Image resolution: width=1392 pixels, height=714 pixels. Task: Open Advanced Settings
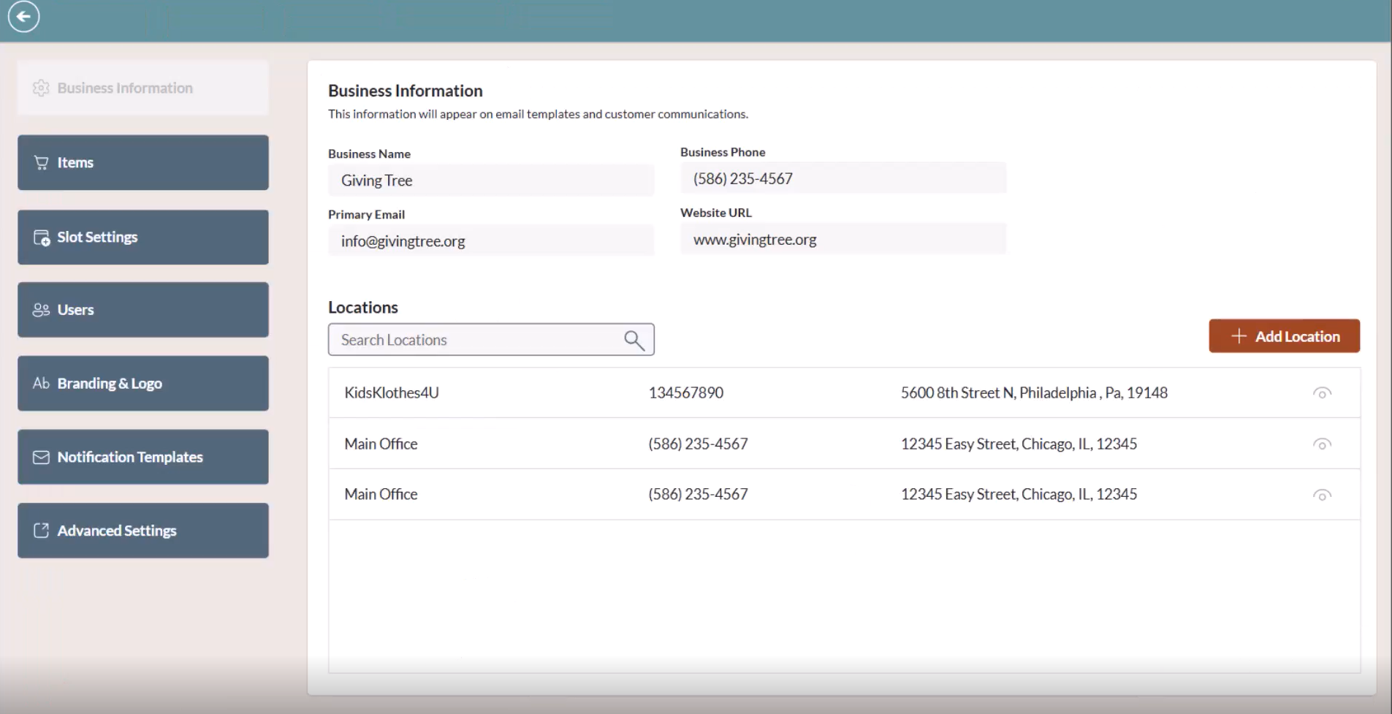pos(143,531)
